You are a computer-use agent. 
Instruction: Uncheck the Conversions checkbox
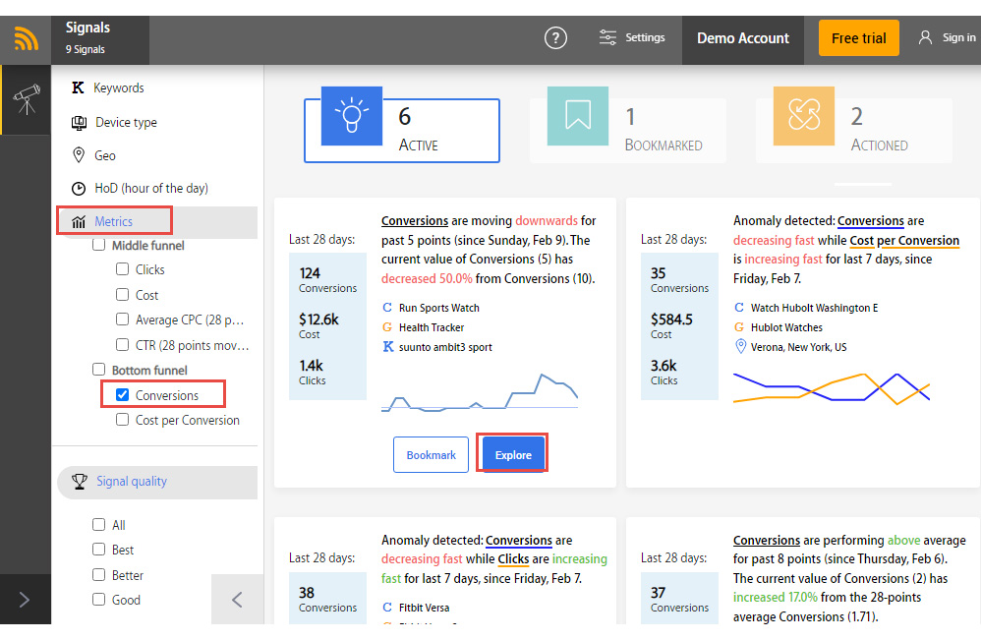(x=123, y=395)
